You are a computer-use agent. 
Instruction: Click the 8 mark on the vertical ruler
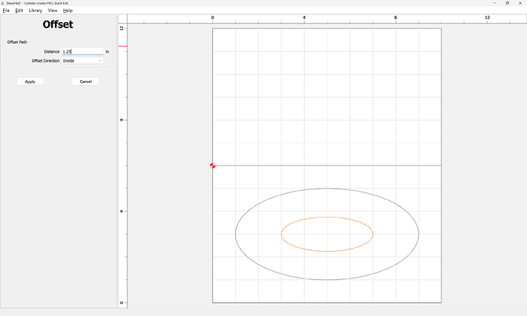(122, 120)
